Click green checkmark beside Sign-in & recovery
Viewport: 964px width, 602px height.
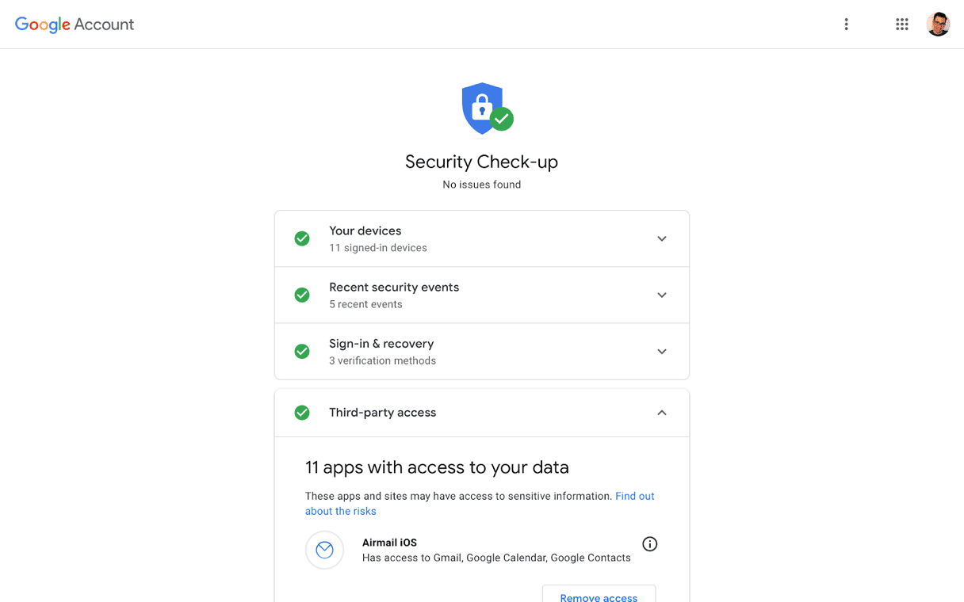(x=302, y=351)
